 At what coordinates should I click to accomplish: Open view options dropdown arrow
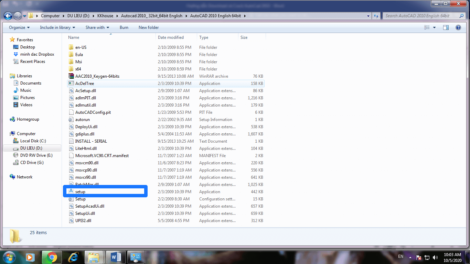[x=434, y=27]
